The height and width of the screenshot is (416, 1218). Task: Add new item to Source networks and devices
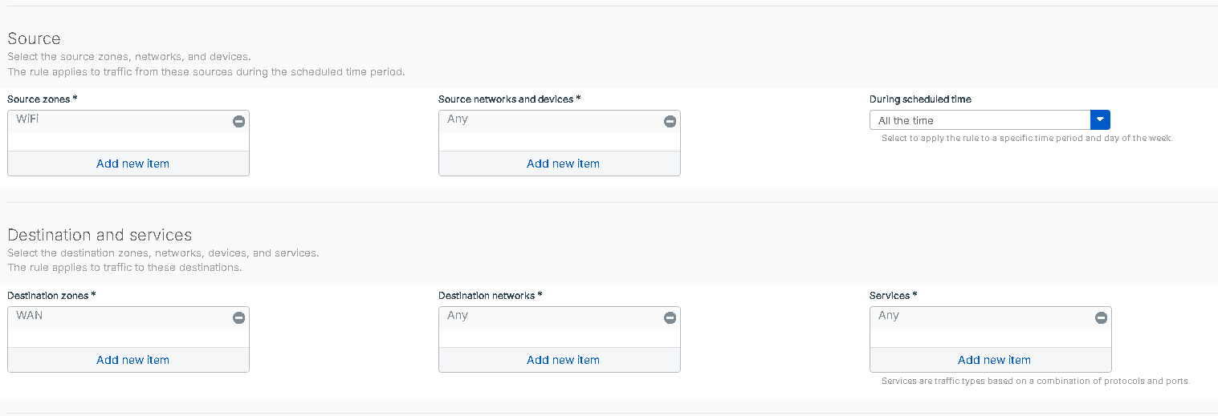(563, 164)
